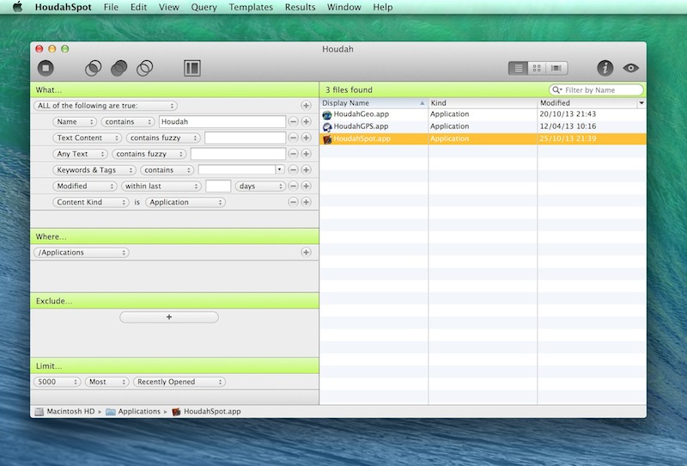Toggle Quick Look eye icon
This screenshot has height=466, width=687.
pyautogui.click(x=631, y=68)
